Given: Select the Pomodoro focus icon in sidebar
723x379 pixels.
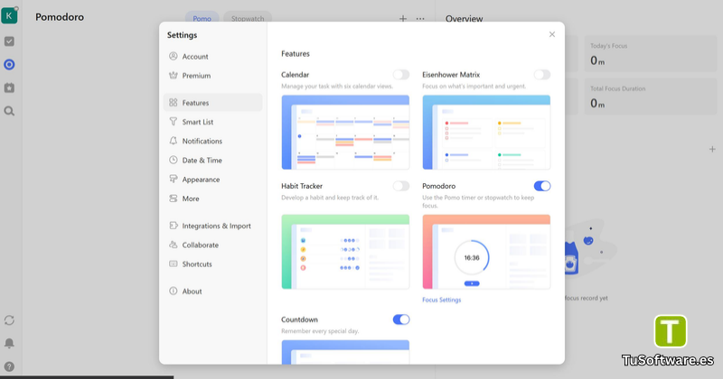Looking at the screenshot, I should [9, 64].
